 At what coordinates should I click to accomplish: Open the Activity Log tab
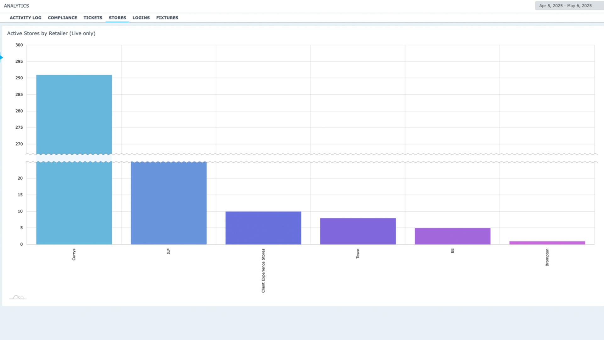pos(25,18)
